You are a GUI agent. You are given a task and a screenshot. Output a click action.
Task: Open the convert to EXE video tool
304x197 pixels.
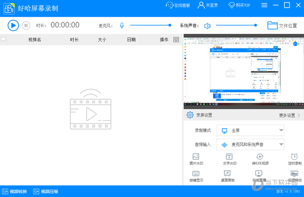(x=260, y=159)
